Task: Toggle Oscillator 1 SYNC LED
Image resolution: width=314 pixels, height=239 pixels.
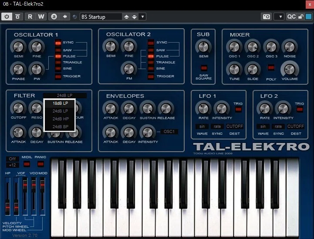Action: click(x=58, y=43)
